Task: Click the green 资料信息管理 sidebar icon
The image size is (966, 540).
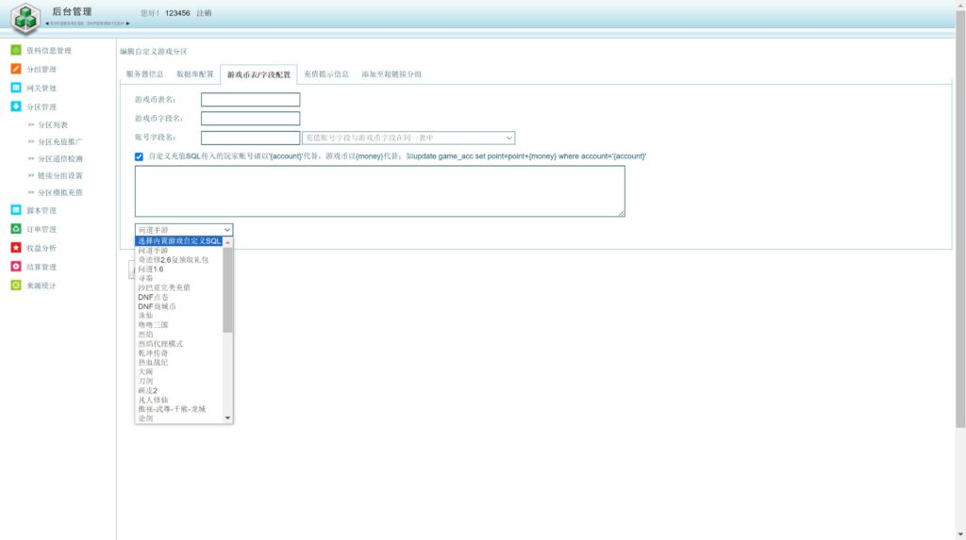Action: [16, 51]
